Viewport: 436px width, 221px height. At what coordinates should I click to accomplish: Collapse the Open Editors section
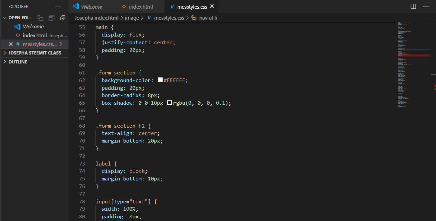coord(5,18)
